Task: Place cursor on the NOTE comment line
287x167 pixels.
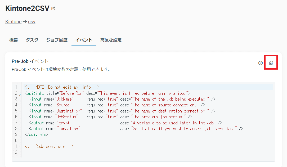Action: (x=62, y=87)
